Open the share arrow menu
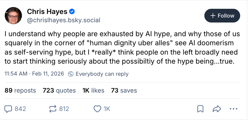The width and height of the screenshot is (250, 120). pyautogui.click(x=216, y=109)
